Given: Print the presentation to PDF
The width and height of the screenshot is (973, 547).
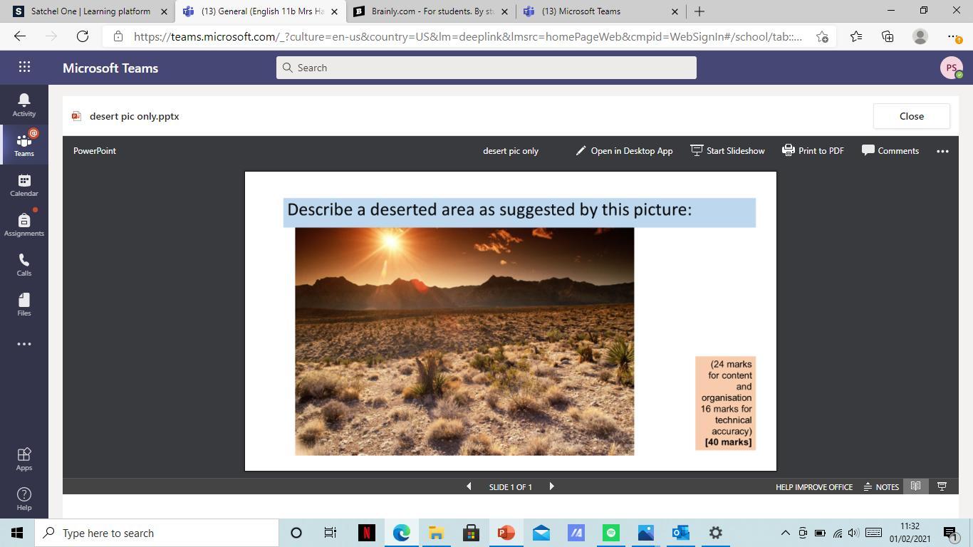Looking at the screenshot, I should coord(813,150).
